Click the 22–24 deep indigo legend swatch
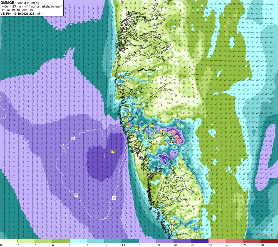278x247 pixels. click(200, 241)
